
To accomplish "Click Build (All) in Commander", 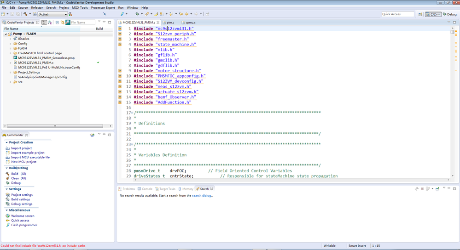I will click(18, 174).
